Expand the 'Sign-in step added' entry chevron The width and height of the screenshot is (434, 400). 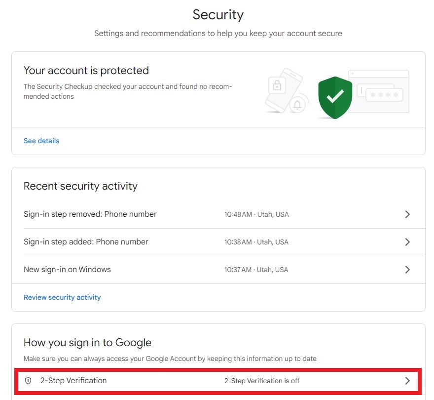pos(407,242)
